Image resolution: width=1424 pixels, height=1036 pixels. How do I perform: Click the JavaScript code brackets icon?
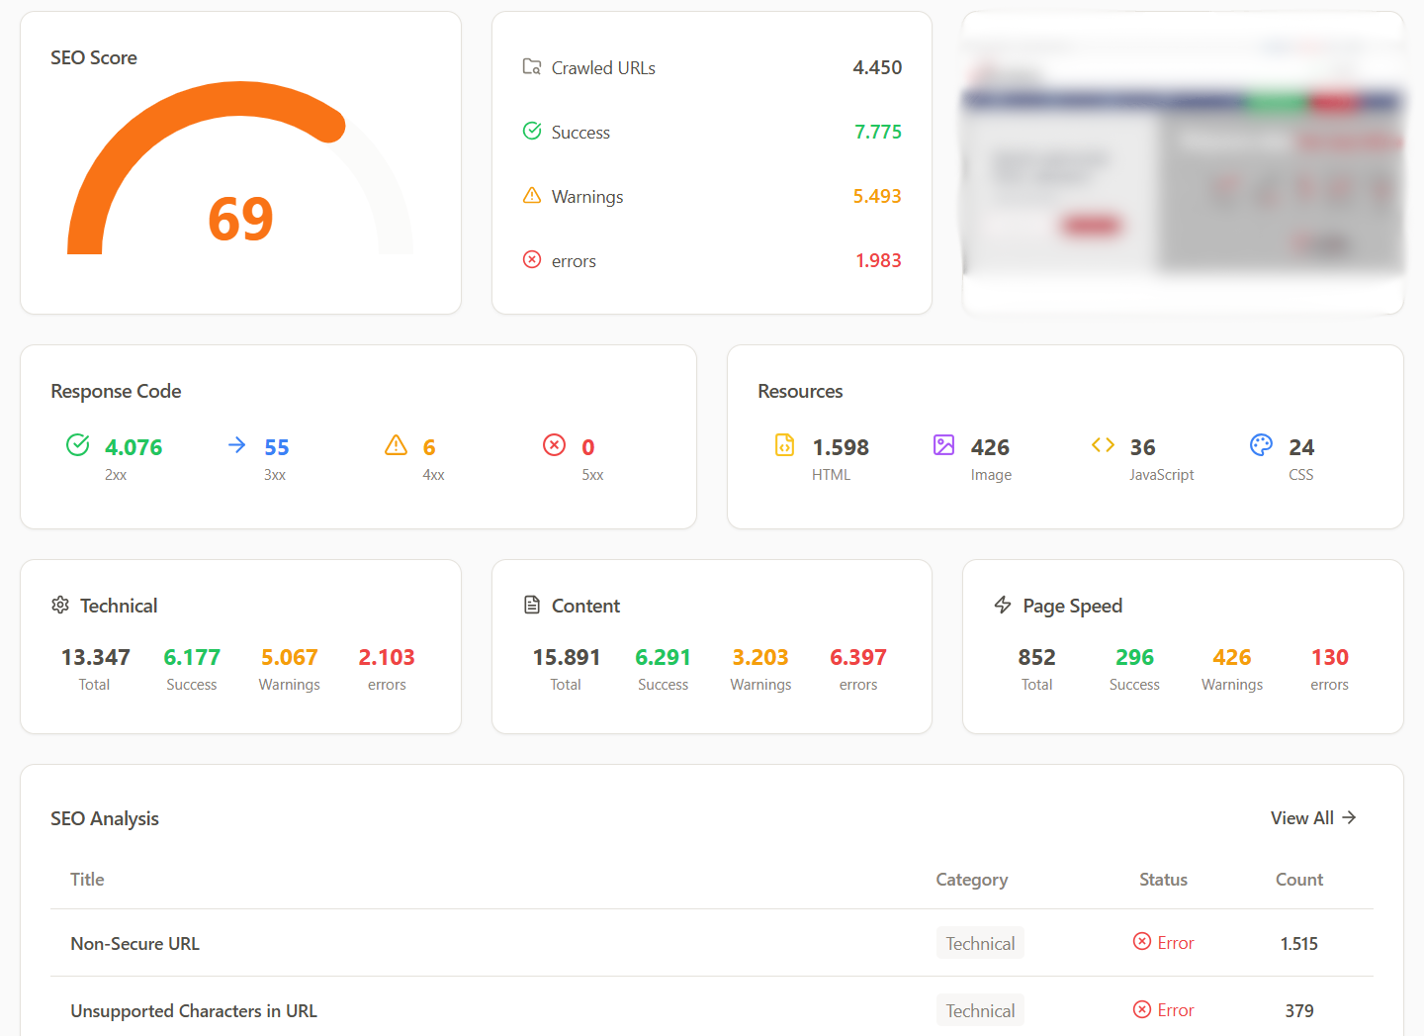1103,445
